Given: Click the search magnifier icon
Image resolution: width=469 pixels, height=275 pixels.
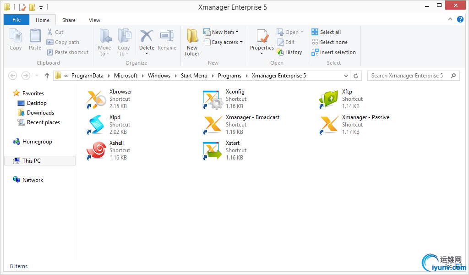Looking at the screenshot, I should pos(453,76).
